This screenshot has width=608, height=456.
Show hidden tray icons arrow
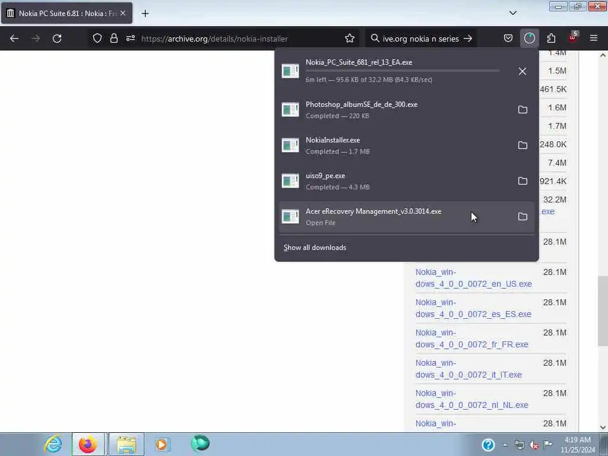tap(505, 445)
